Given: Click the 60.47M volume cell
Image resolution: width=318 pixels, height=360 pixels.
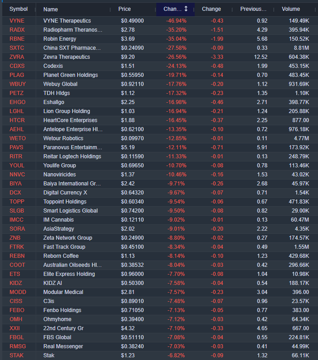Looking at the screenshot, I should (300, 220).
